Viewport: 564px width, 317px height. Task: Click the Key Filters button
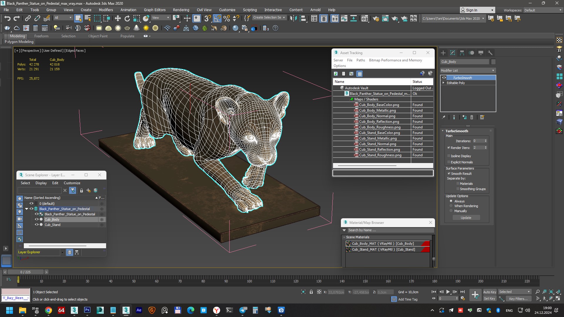518,298
